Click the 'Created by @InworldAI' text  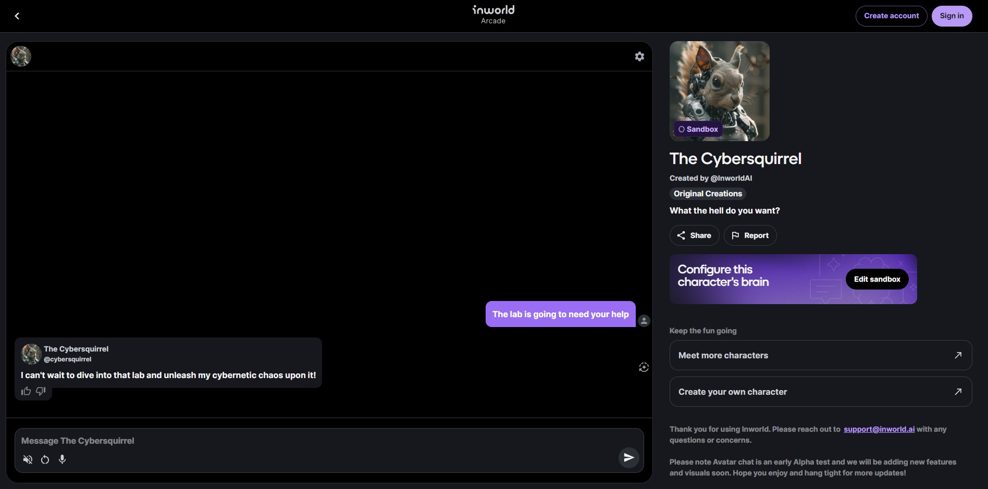point(711,178)
